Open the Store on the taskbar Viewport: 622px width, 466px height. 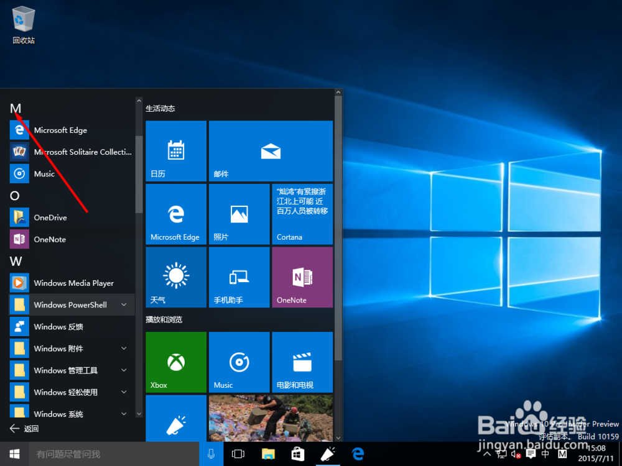(x=298, y=454)
